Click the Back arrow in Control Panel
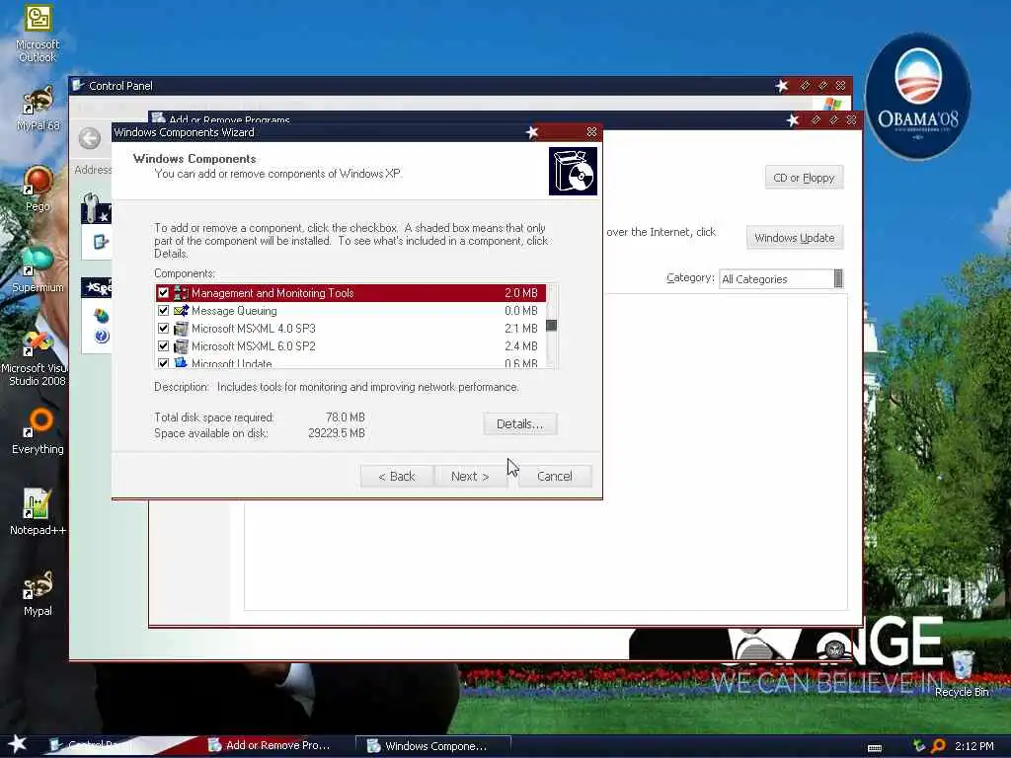 click(x=90, y=138)
